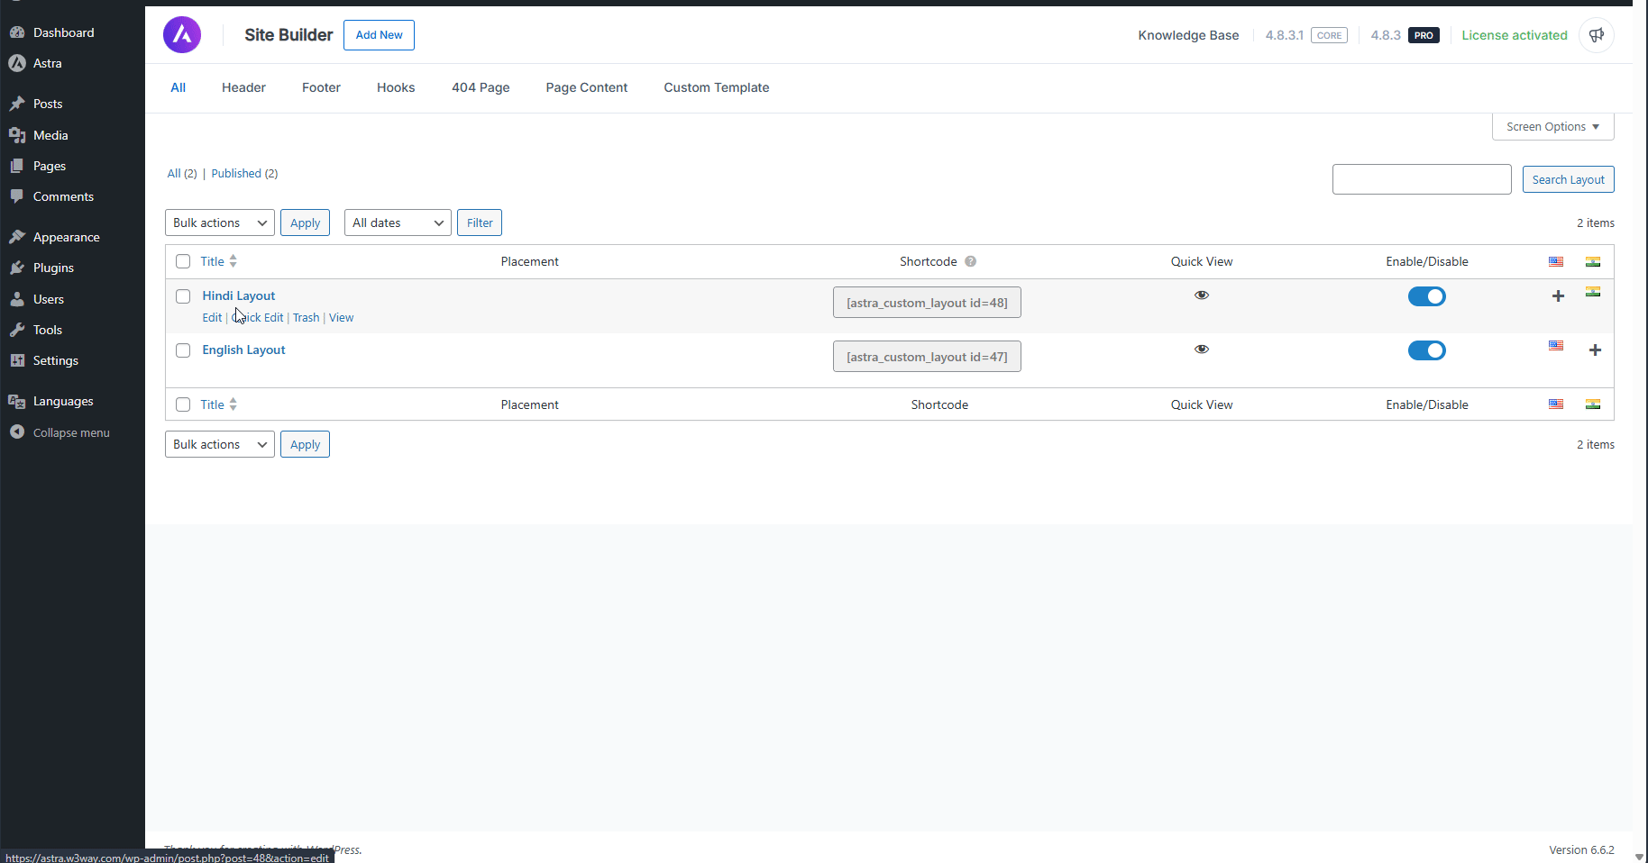
Task: Click shortcode field astra_custom_layout id=47
Action: pos(927,357)
